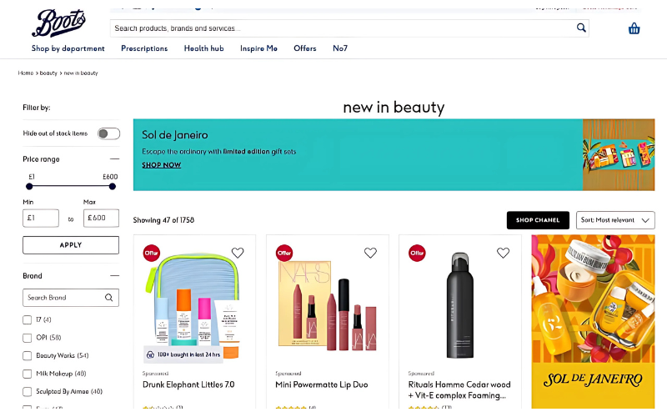The height and width of the screenshot is (417, 667).
Task: Favourite Drunk Elephant Littles with heart icon
Action: (x=238, y=253)
